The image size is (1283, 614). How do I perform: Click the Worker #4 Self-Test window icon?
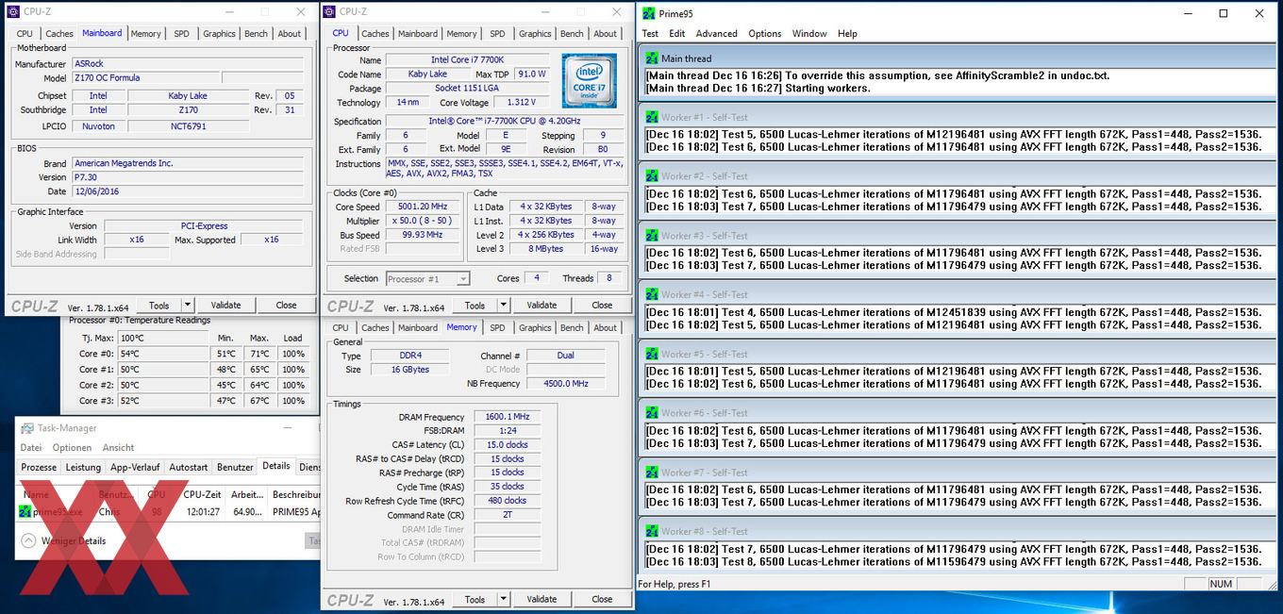[652, 294]
